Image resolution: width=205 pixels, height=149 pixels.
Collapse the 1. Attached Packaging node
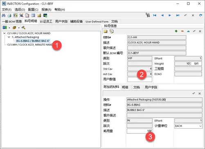pyautogui.click(x=9, y=37)
